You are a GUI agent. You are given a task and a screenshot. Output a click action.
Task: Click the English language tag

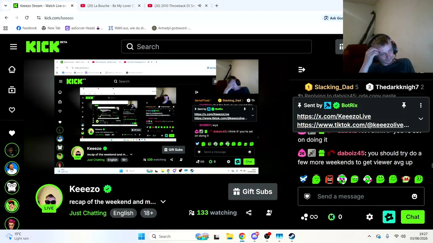[x=123, y=213]
